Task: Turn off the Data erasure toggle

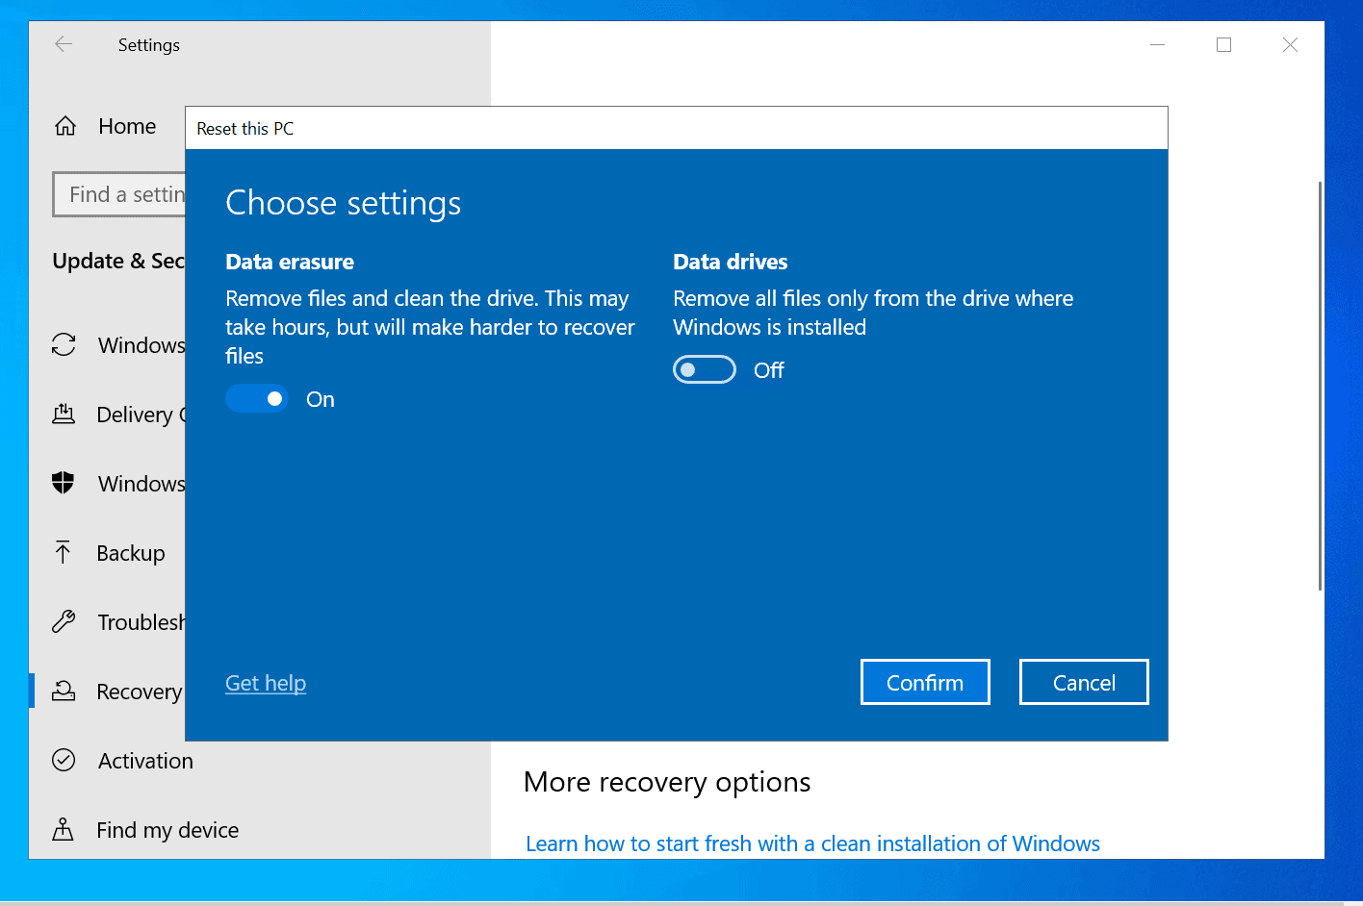Action: [x=257, y=398]
